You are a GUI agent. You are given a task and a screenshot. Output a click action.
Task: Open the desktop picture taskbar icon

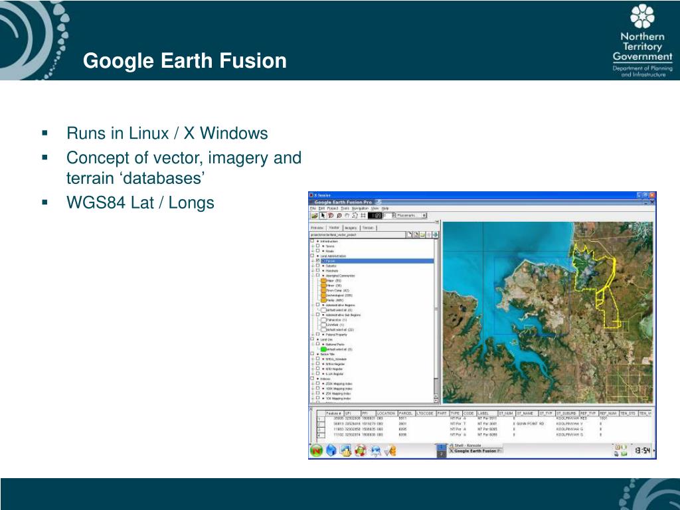coord(345,451)
